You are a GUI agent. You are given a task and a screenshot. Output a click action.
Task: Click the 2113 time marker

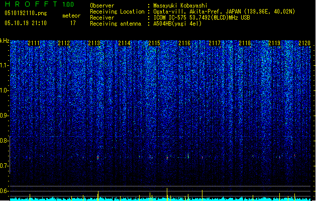[94, 43]
